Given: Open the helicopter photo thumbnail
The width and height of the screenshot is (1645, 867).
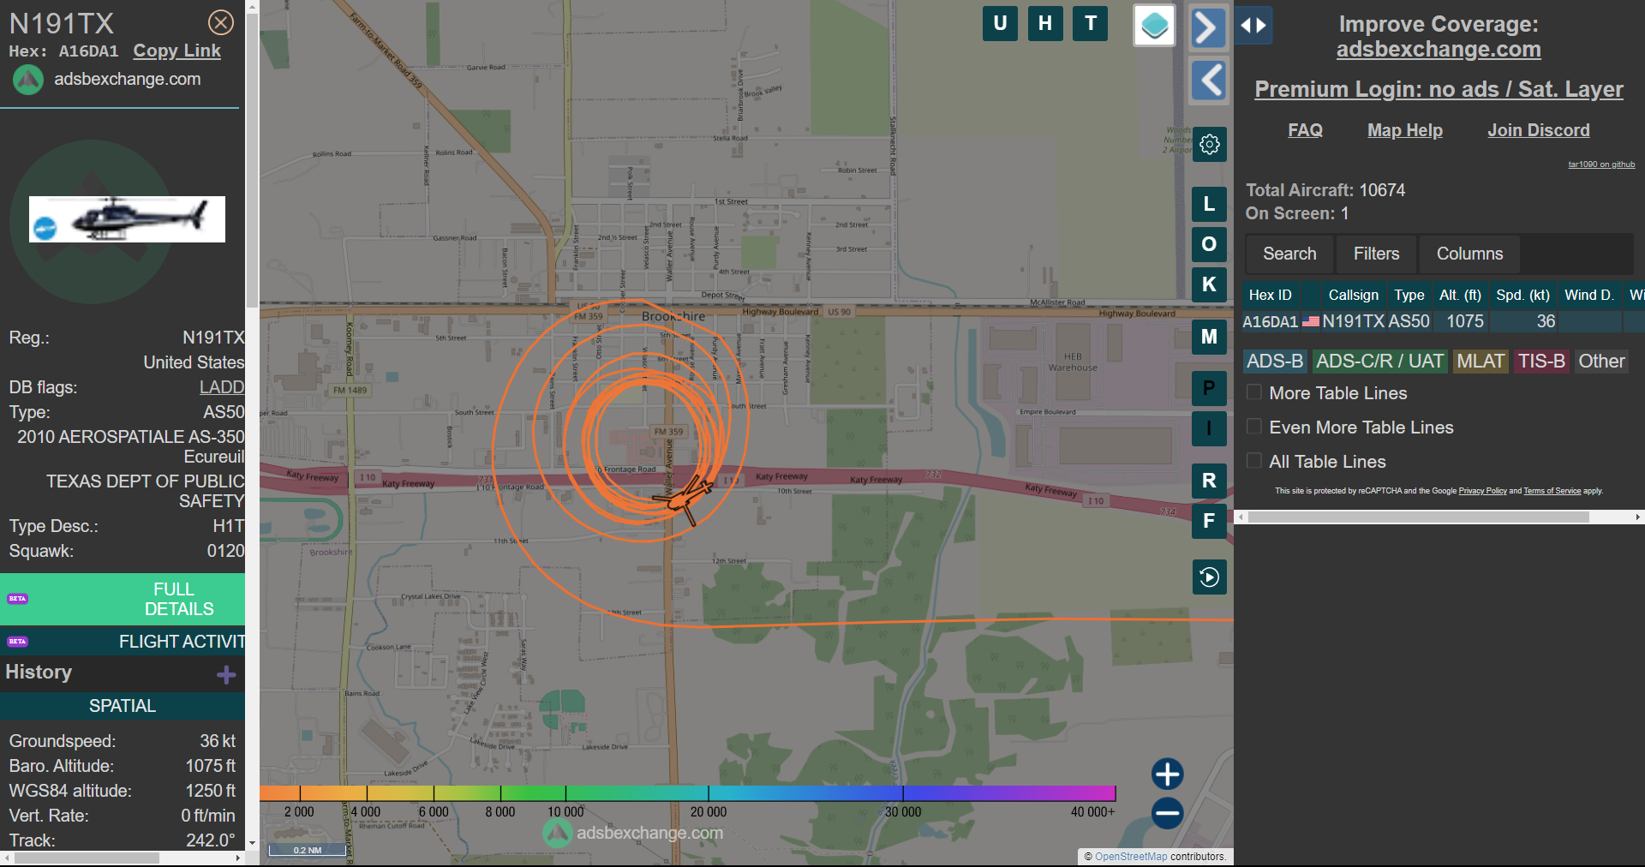Looking at the screenshot, I should pos(127,219).
